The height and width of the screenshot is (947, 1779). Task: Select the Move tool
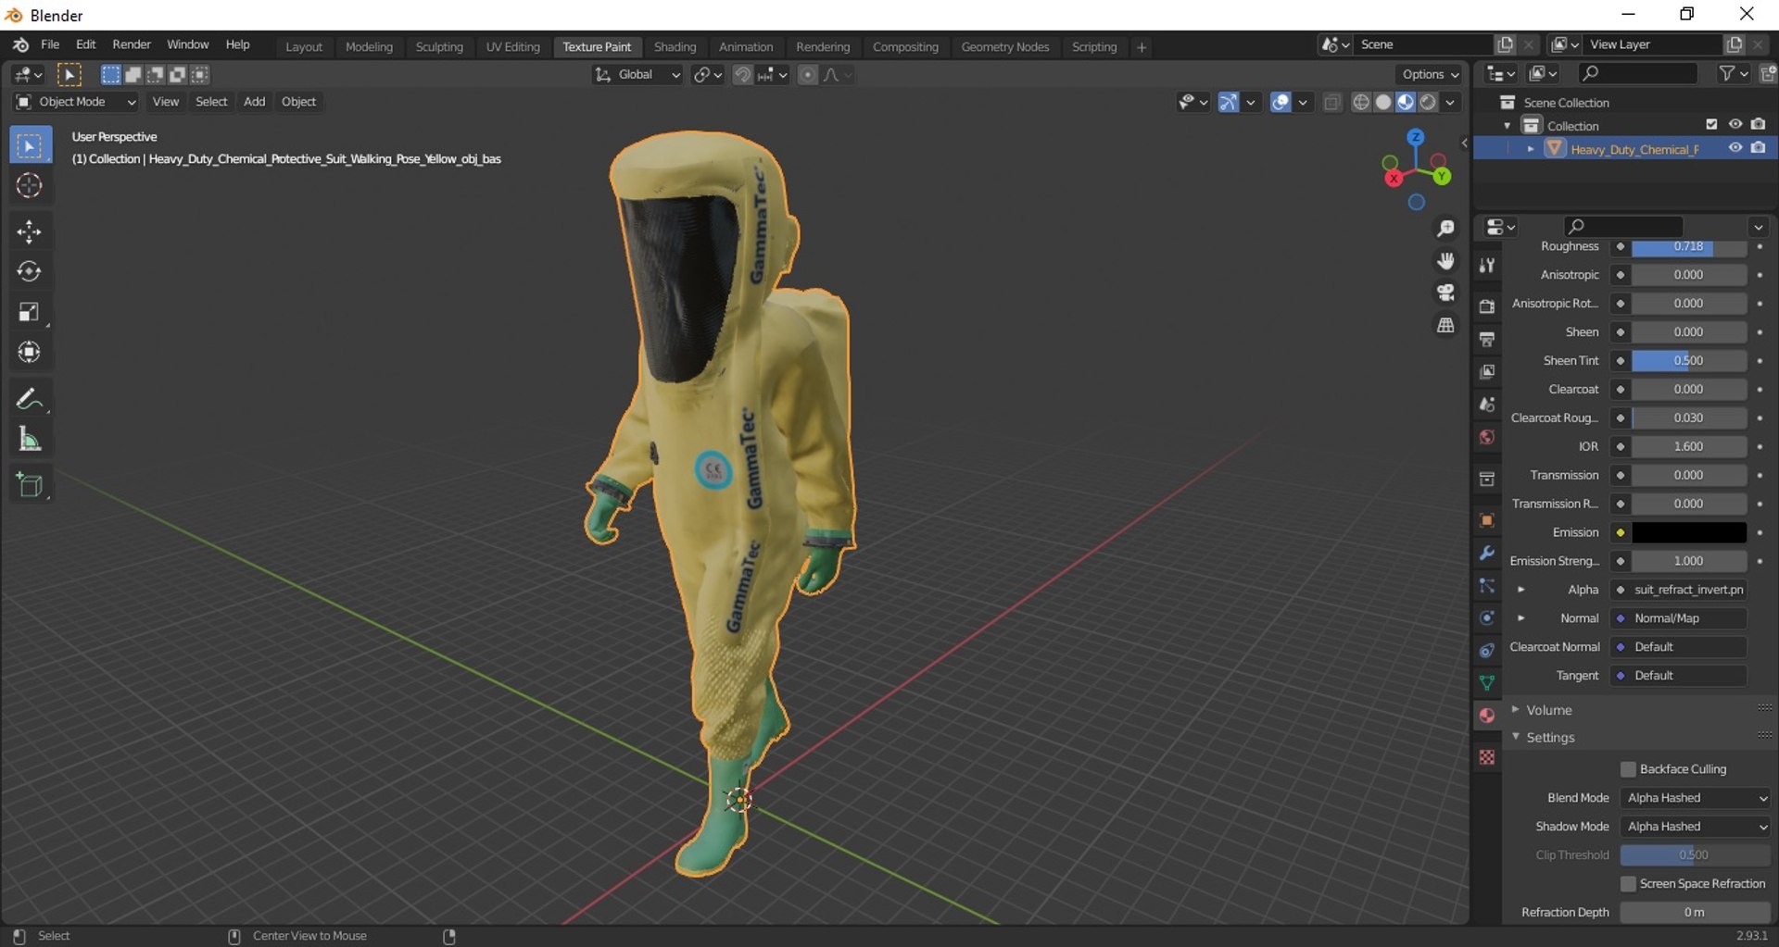point(30,231)
